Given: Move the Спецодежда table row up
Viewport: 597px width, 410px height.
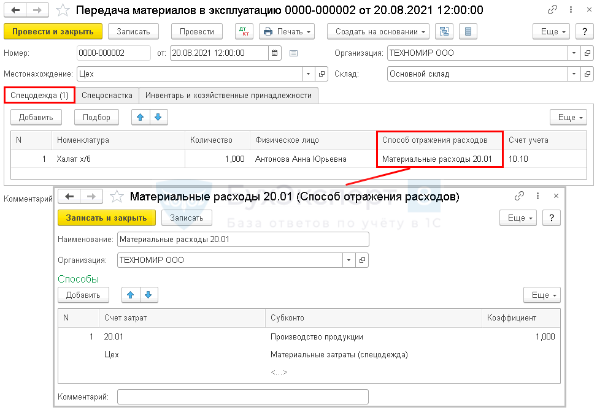Looking at the screenshot, I should coord(141,117).
